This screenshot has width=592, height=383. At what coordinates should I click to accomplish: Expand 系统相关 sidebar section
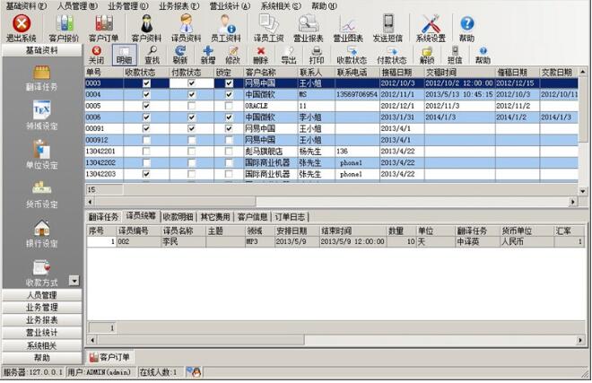(x=41, y=345)
